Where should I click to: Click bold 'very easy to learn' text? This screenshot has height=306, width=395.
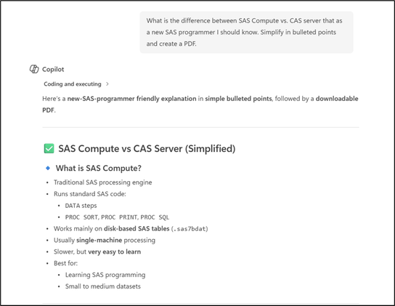point(115,251)
